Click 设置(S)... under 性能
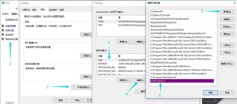This screenshot has width=237, height=104. (86, 34)
